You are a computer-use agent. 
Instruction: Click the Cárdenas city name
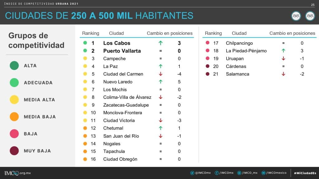click(x=236, y=67)
